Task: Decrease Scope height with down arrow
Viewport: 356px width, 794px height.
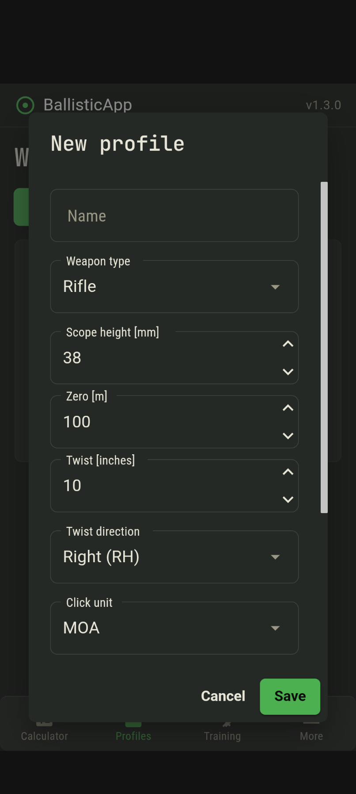Action: tap(288, 372)
